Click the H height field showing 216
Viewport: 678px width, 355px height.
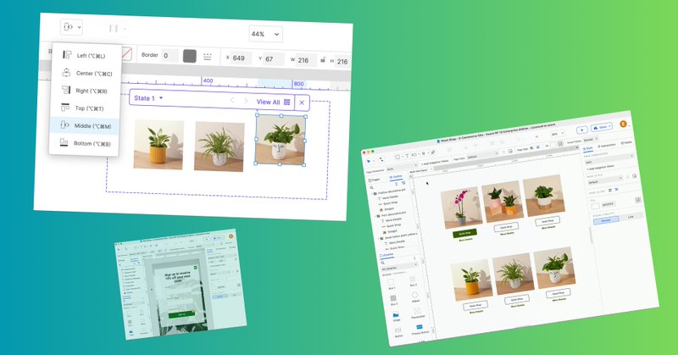click(x=342, y=61)
